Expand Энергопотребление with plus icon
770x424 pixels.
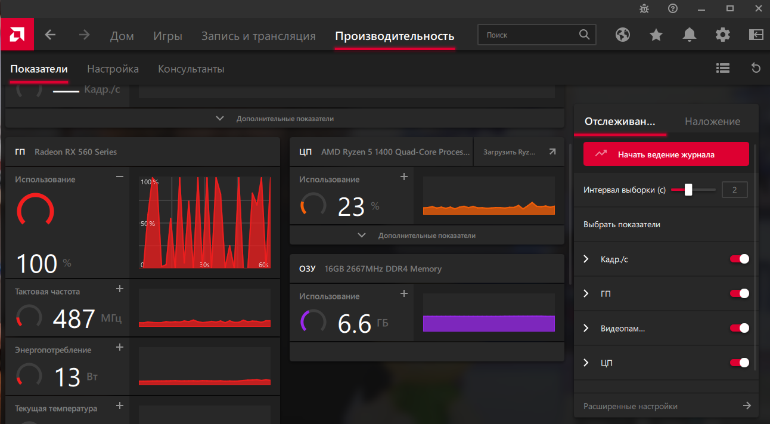pyautogui.click(x=120, y=347)
